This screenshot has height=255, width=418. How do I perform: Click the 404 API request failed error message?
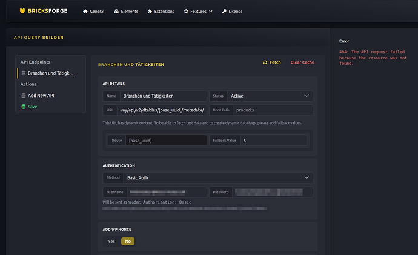point(373,58)
